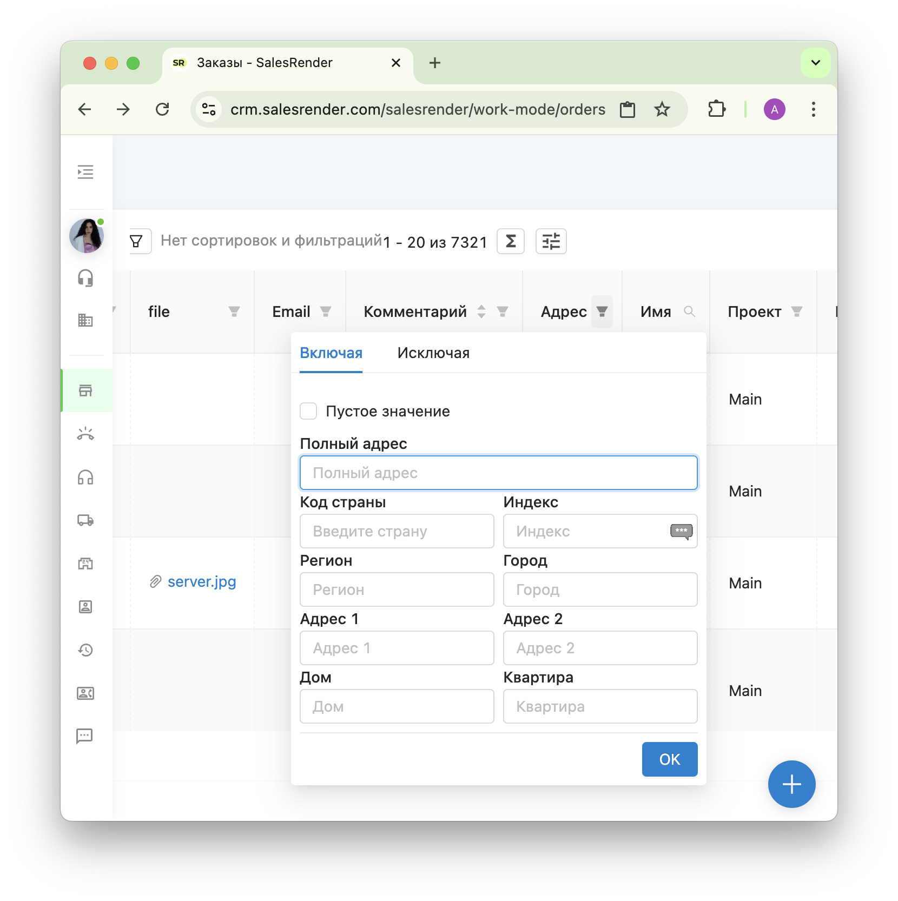Screen dimensions: 898x901
Task: Tick the Пустое значение checkbox
Action: point(308,411)
